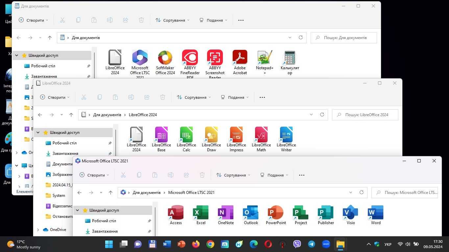The image size is (449, 252).
Task: Select LibreOffice Calc shortcut
Action: (x=186, y=139)
